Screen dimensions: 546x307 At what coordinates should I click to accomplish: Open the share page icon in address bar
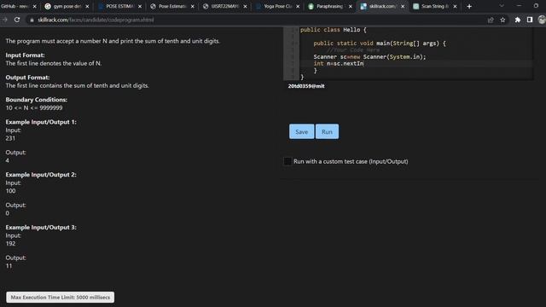[491, 20]
